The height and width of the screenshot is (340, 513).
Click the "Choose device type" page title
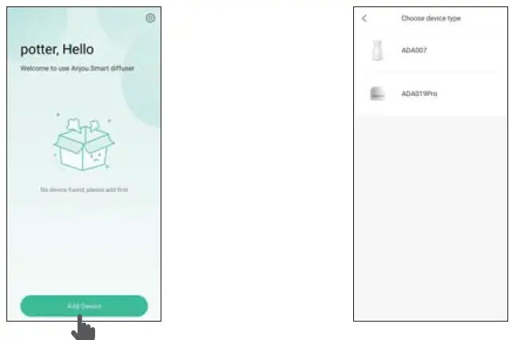[431, 18]
